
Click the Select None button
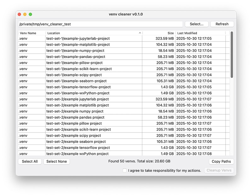pos(56,161)
